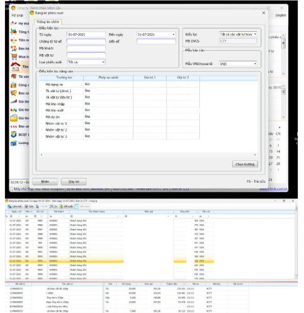Click the Kết xuất export toolbar icon
Screen dimensions: 304x313
tap(61, 207)
